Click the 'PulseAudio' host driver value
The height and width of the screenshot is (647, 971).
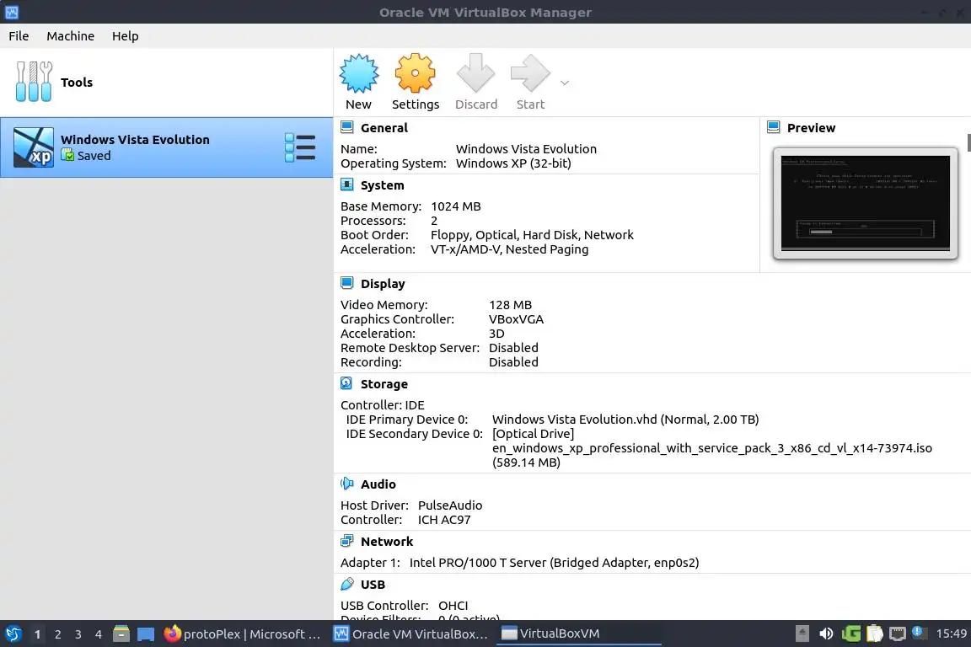[449, 505]
